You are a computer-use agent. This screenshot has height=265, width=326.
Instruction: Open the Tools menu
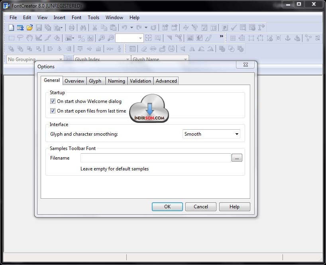point(93,18)
